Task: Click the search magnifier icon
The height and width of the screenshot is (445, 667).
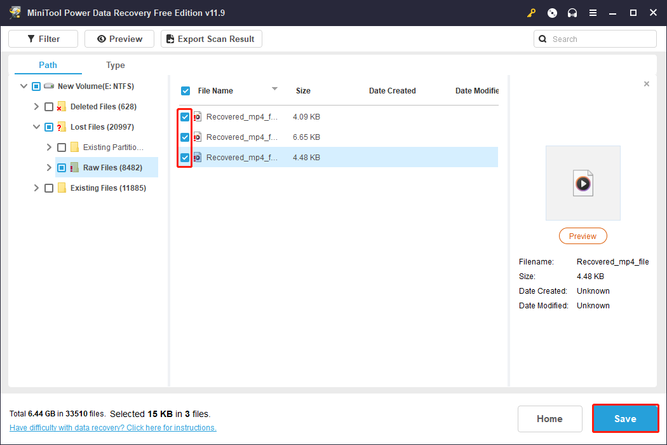Action: 542,39
